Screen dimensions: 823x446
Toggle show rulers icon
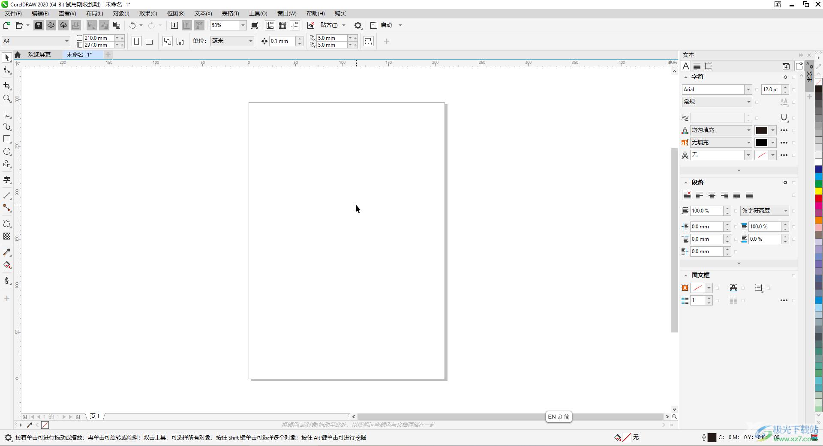tap(270, 25)
